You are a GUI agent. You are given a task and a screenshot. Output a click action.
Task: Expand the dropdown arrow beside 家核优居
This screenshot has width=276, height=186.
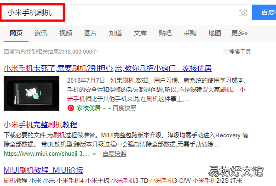(x=104, y=109)
